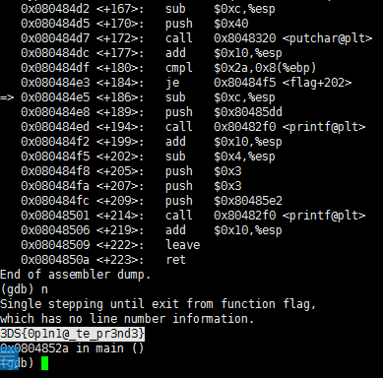Click 'which has no line number information.' line

click(127, 319)
